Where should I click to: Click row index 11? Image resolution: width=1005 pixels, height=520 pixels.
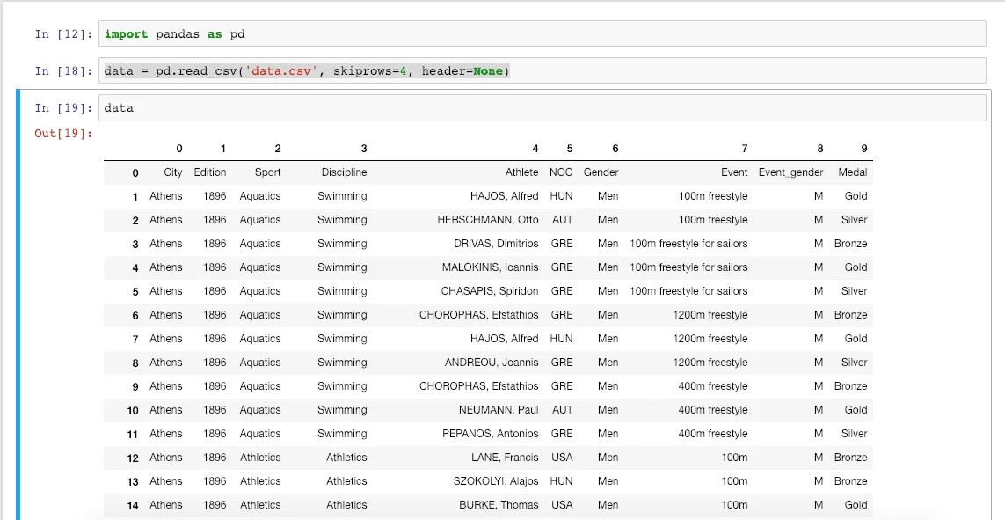(133, 434)
